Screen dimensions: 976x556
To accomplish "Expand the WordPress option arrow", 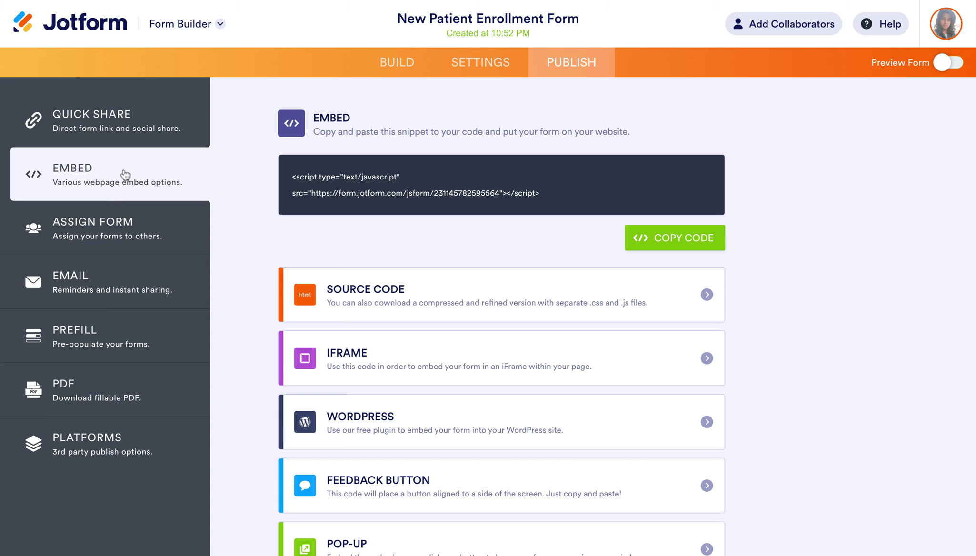I will pyautogui.click(x=707, y=422).
